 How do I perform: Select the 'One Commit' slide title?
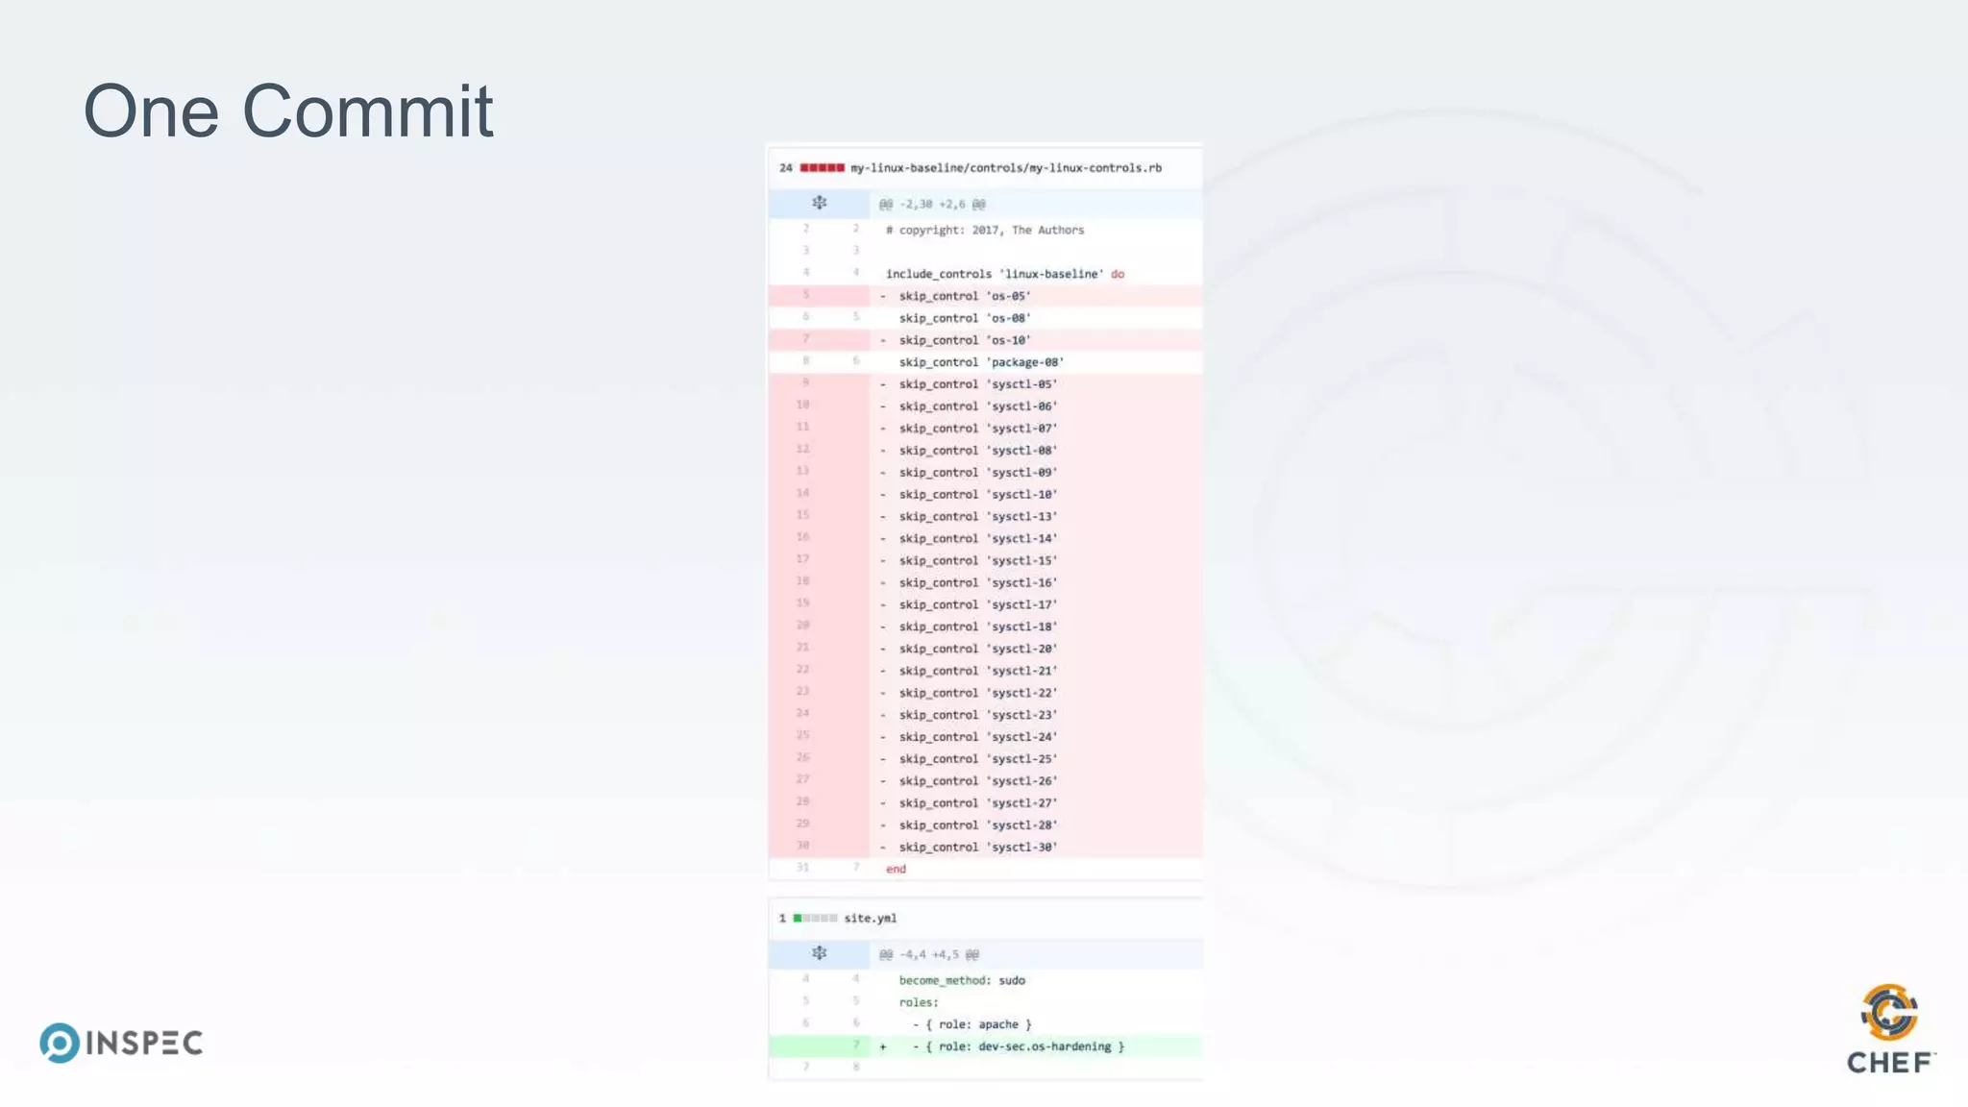pyautogui.click(x=288, y=111)
